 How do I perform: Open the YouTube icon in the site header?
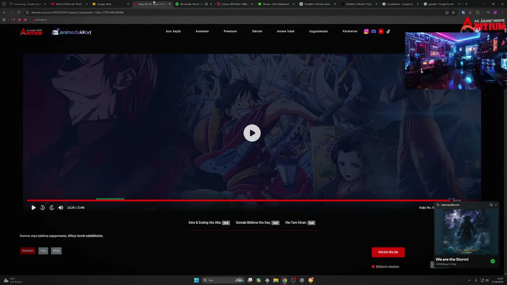pyautogui.click(x=381, y=31)
